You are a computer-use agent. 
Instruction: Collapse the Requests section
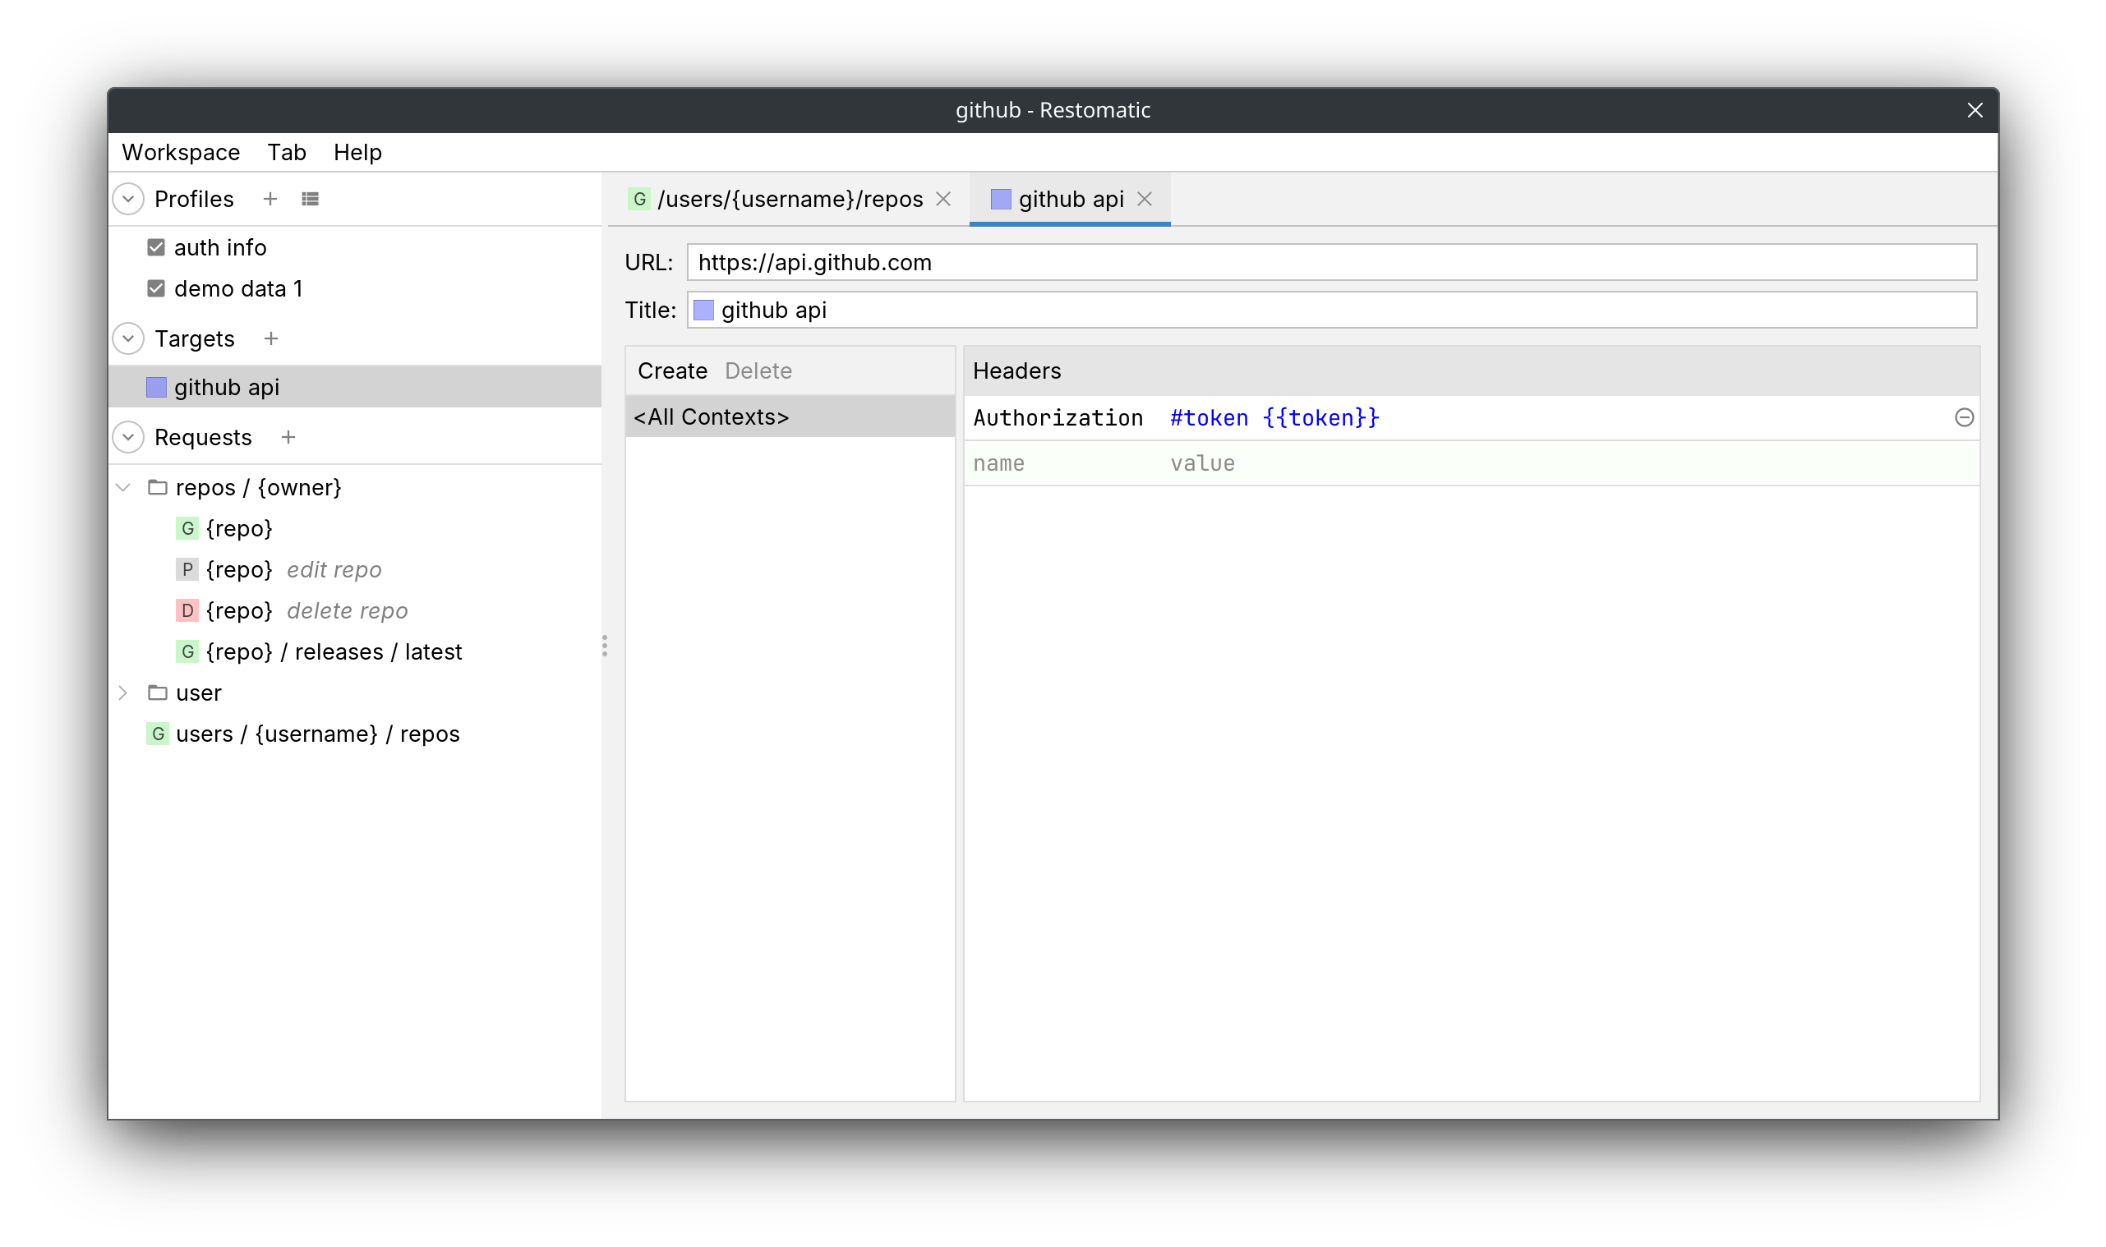pyautogui.click(x=128, y=437)
